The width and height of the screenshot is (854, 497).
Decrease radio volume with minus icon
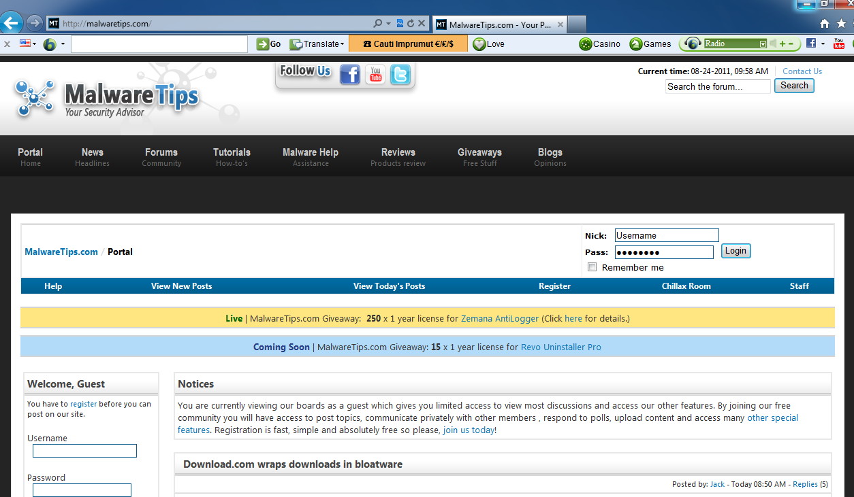pos(791,44)
